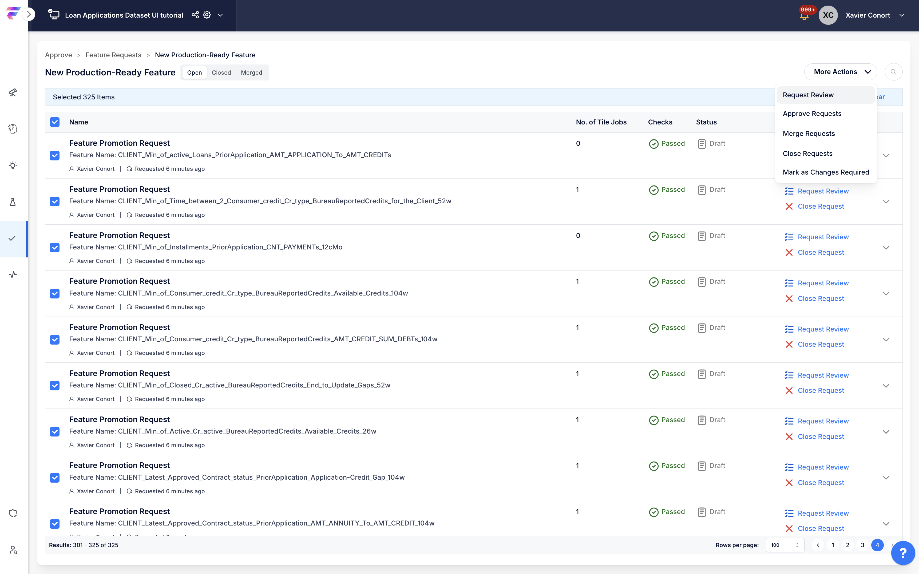Open the settings gear in the header
This screenshot has width=919, height=574.
[207, 15]
